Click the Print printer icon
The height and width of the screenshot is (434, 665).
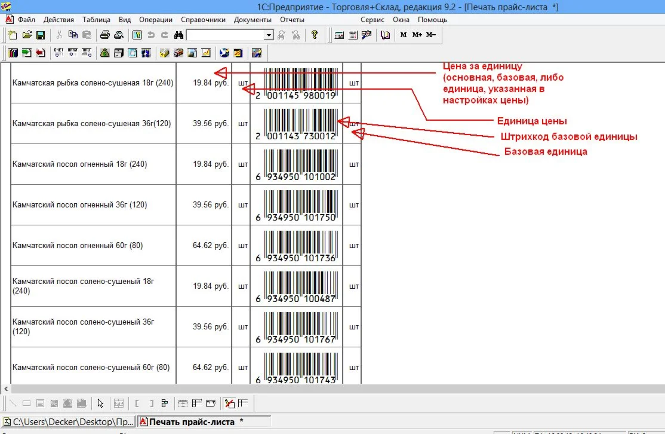tap(105, 35)
